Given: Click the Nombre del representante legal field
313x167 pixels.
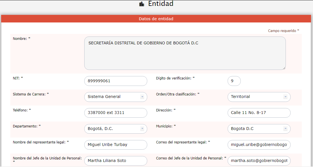Looking at the screenshot, I should click(115, 145).
